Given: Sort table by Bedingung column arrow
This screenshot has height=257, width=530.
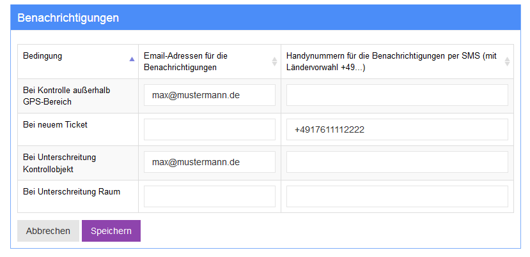Looking at the screenshot, I should tap(132, 59).
